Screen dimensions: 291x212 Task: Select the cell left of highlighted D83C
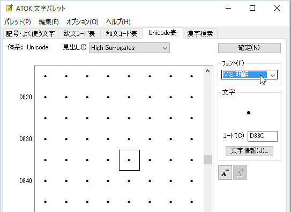pyautogui.click(x=108, y=160)
